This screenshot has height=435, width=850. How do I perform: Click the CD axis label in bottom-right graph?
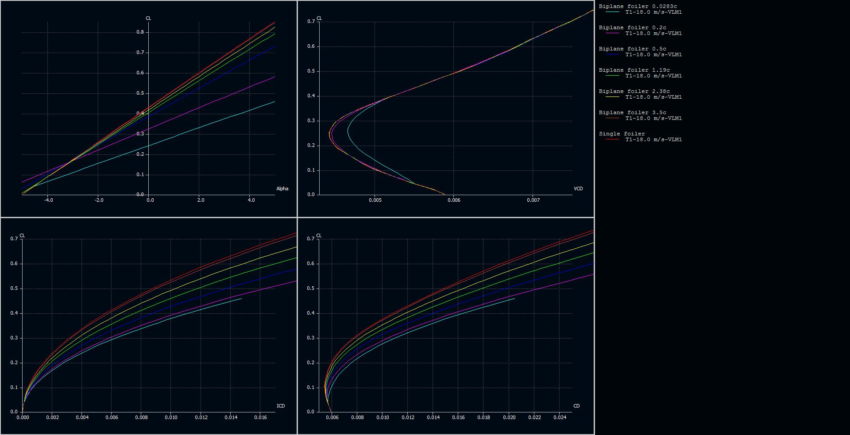point(576,406)
